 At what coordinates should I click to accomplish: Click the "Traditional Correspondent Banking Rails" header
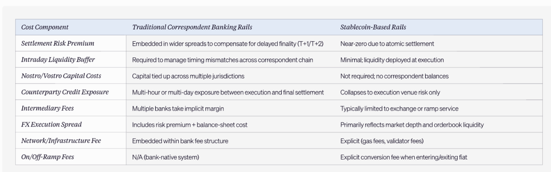[192, 27]
